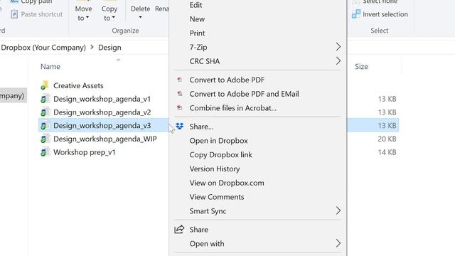
Task: Select file Design_workshop_agenda_WIP
Action: [x=105, y=139]
